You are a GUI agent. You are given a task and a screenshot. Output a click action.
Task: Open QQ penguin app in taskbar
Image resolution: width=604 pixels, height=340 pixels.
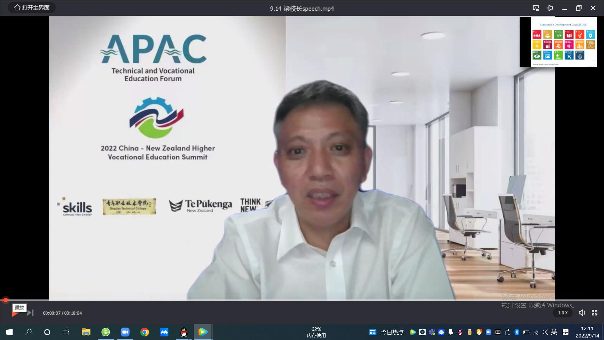click(184, 332)
